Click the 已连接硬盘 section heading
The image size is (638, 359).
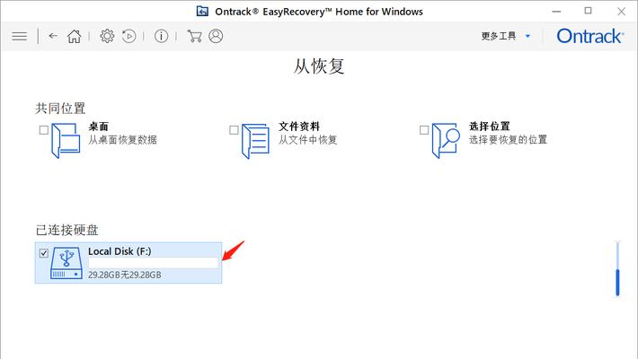(x=66, y=230)
